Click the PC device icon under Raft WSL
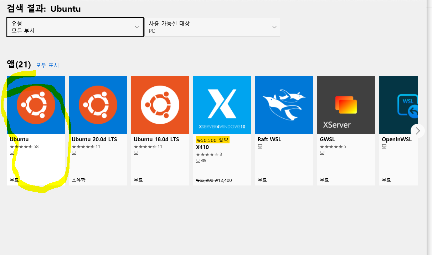This screenshot has height=255, width=432. click(260, 147)
